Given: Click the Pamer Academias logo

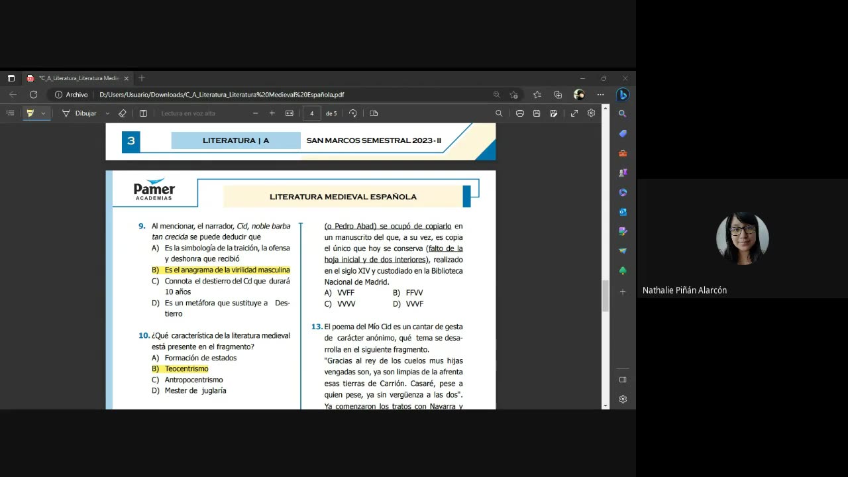Looking at the screenshot, I should point(154,190).
